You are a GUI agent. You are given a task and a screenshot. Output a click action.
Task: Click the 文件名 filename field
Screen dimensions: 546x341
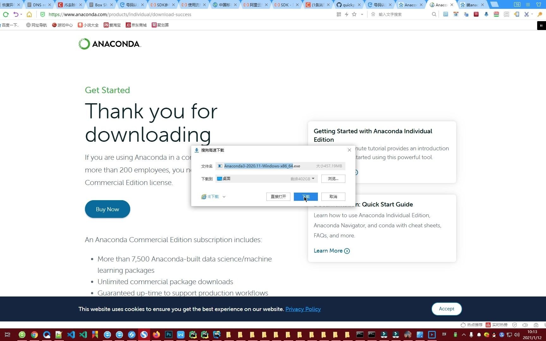(x=280, y=166)
